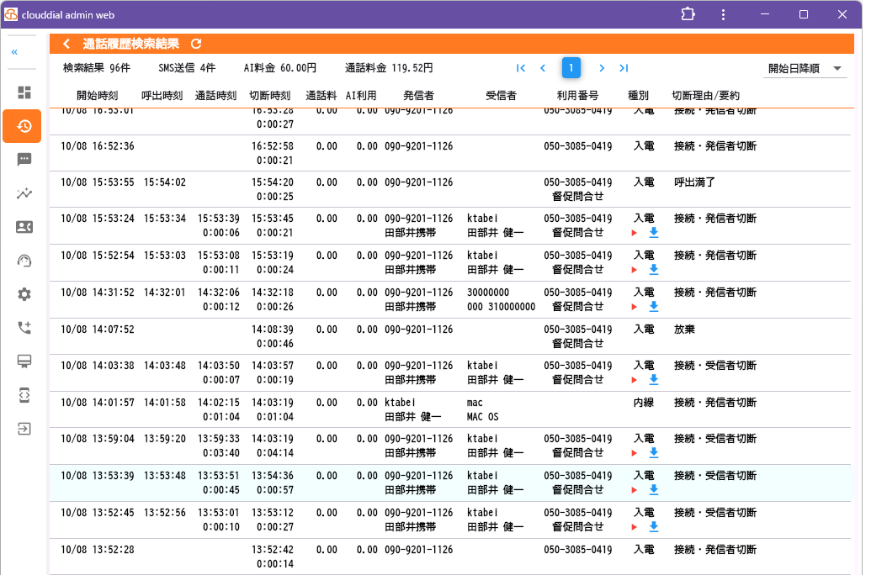The width and height of the screenshot is (871, 575).
Task: Download recording of the 15:53:24 call
Action: point(653,233)
